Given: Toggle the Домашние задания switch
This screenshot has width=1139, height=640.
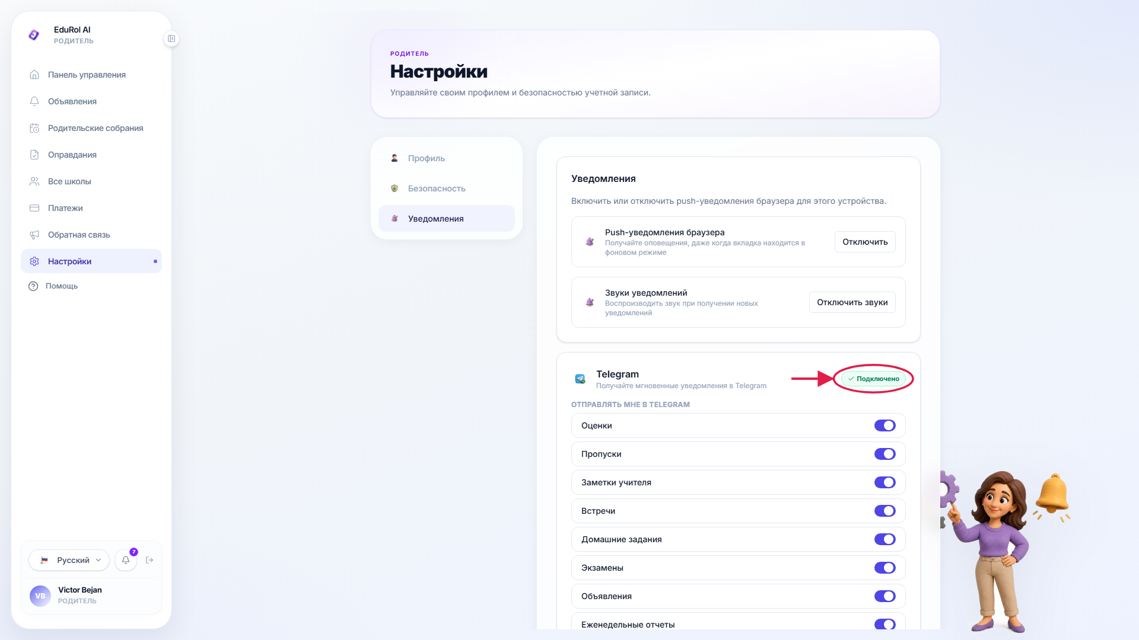Looking at the screenshot, I should pyautogui.click(x=885, y=539).
